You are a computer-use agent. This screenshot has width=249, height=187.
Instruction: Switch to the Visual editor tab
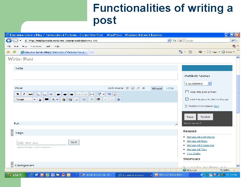(x=157, y=88)
